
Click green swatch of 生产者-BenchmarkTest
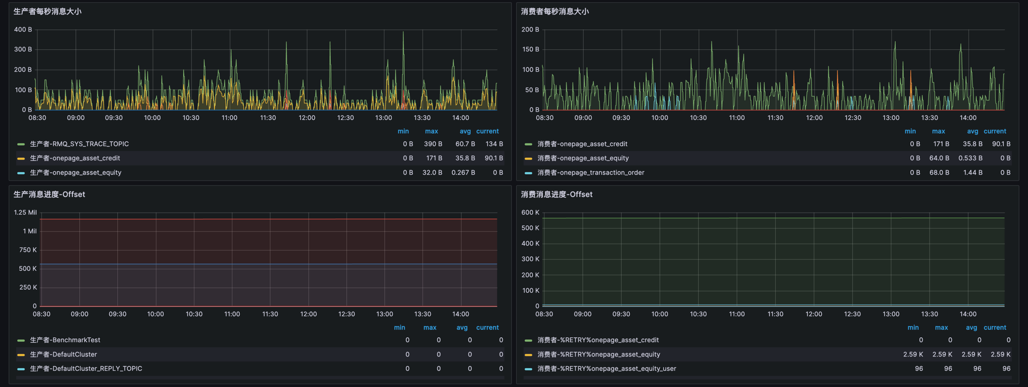pos(21,340)
